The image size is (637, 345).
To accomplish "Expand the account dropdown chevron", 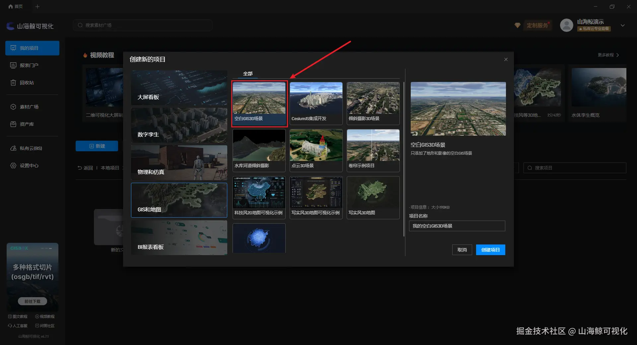I will pyautogui.click(x=623, y=25).
